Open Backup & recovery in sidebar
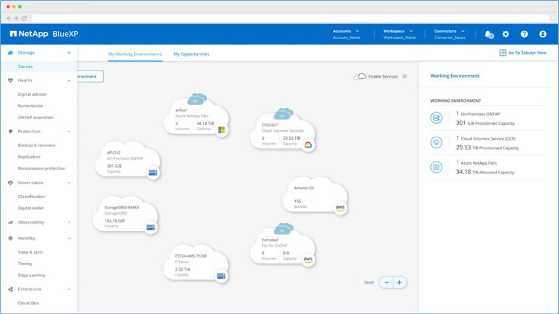The image size is (559, 314). pos(37,145)
